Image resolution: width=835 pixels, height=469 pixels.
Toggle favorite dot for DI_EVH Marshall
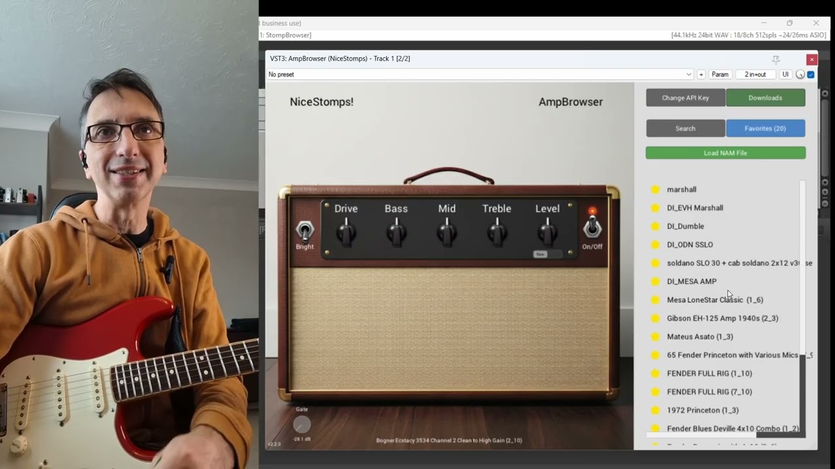(655, 208)
